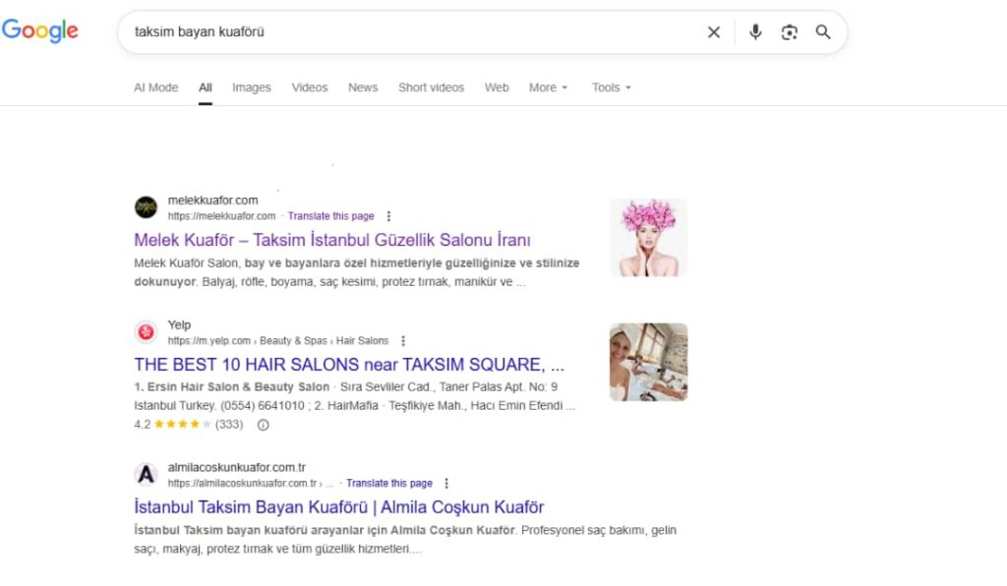Click the Yelp favicon
This screenshot has height=586, width=1007.
click(x=146, y=331)
